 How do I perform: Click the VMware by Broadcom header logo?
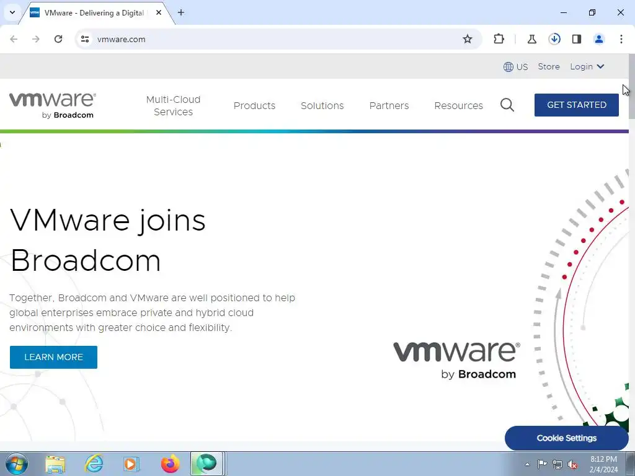[53, 105]
